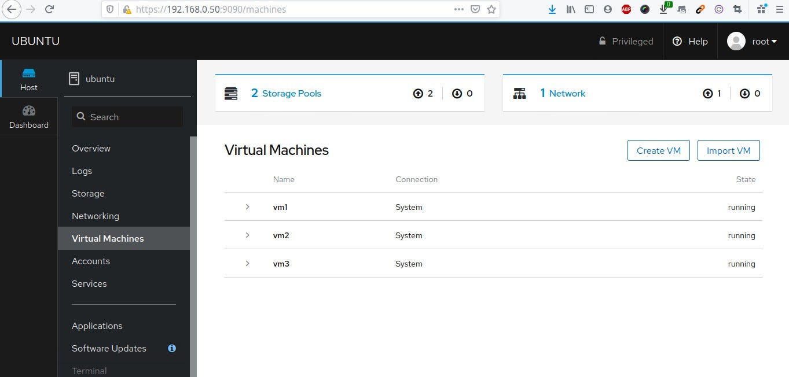Open the Firefox Downloads arrow icon
The width and height of the screenshot is (789, 377).
552,9
